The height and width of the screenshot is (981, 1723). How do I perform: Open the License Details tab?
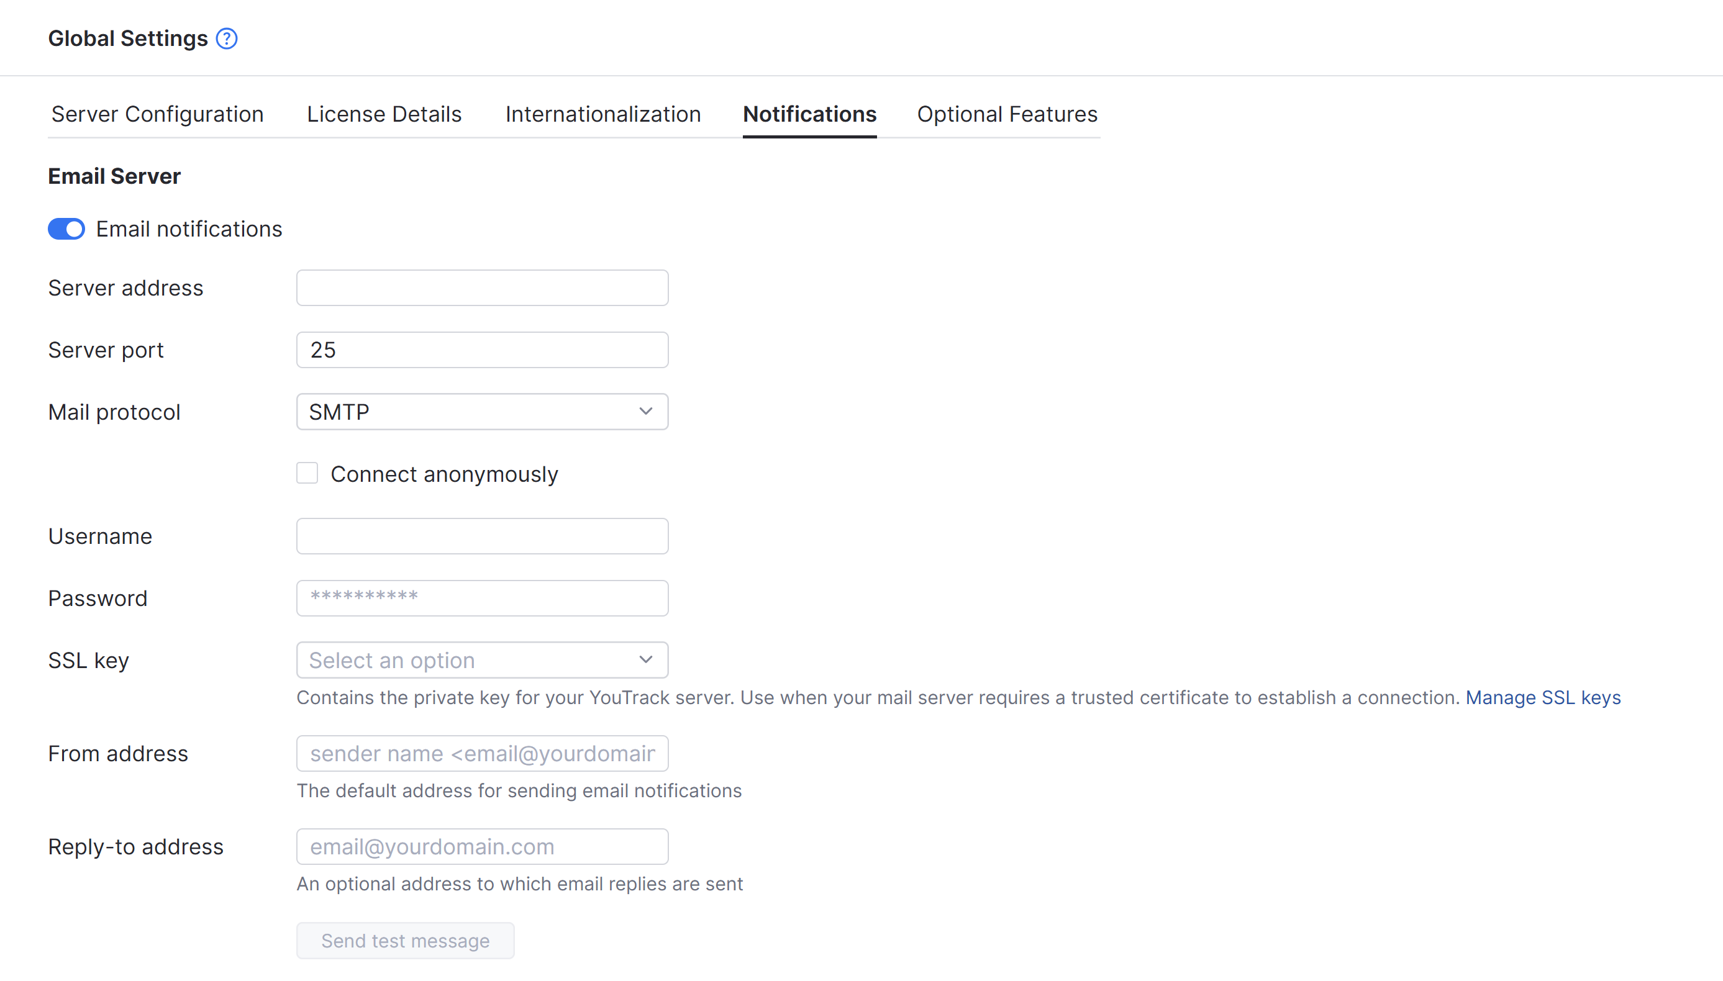tap(384, 114)
